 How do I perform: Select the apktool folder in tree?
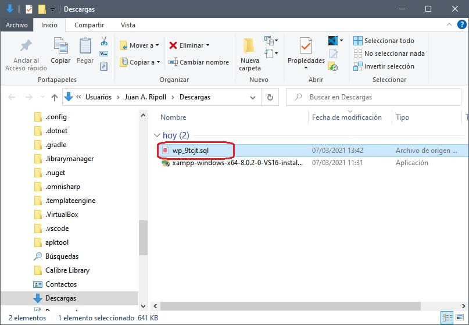(x=51, y=242)
